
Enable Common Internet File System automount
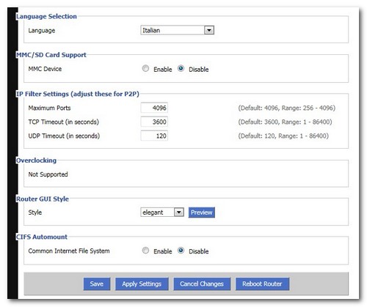[x=145, y=251]
